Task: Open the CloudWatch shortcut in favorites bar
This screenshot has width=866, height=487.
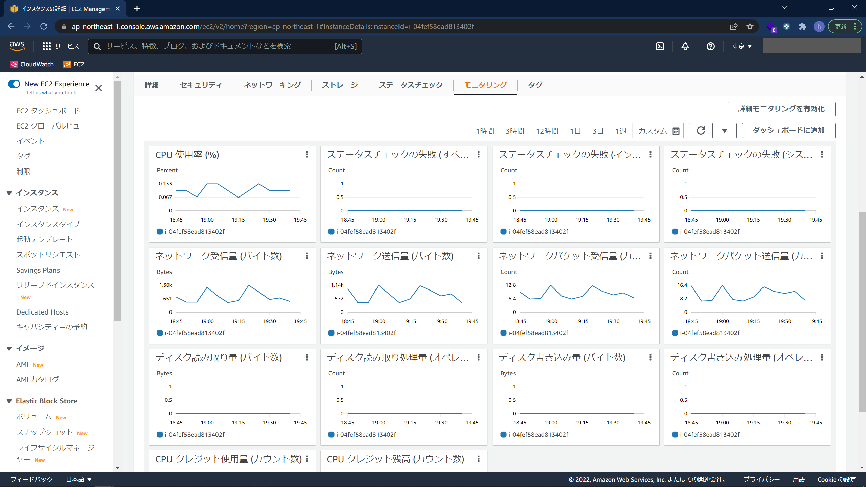Action: click(x=32, y=64)
